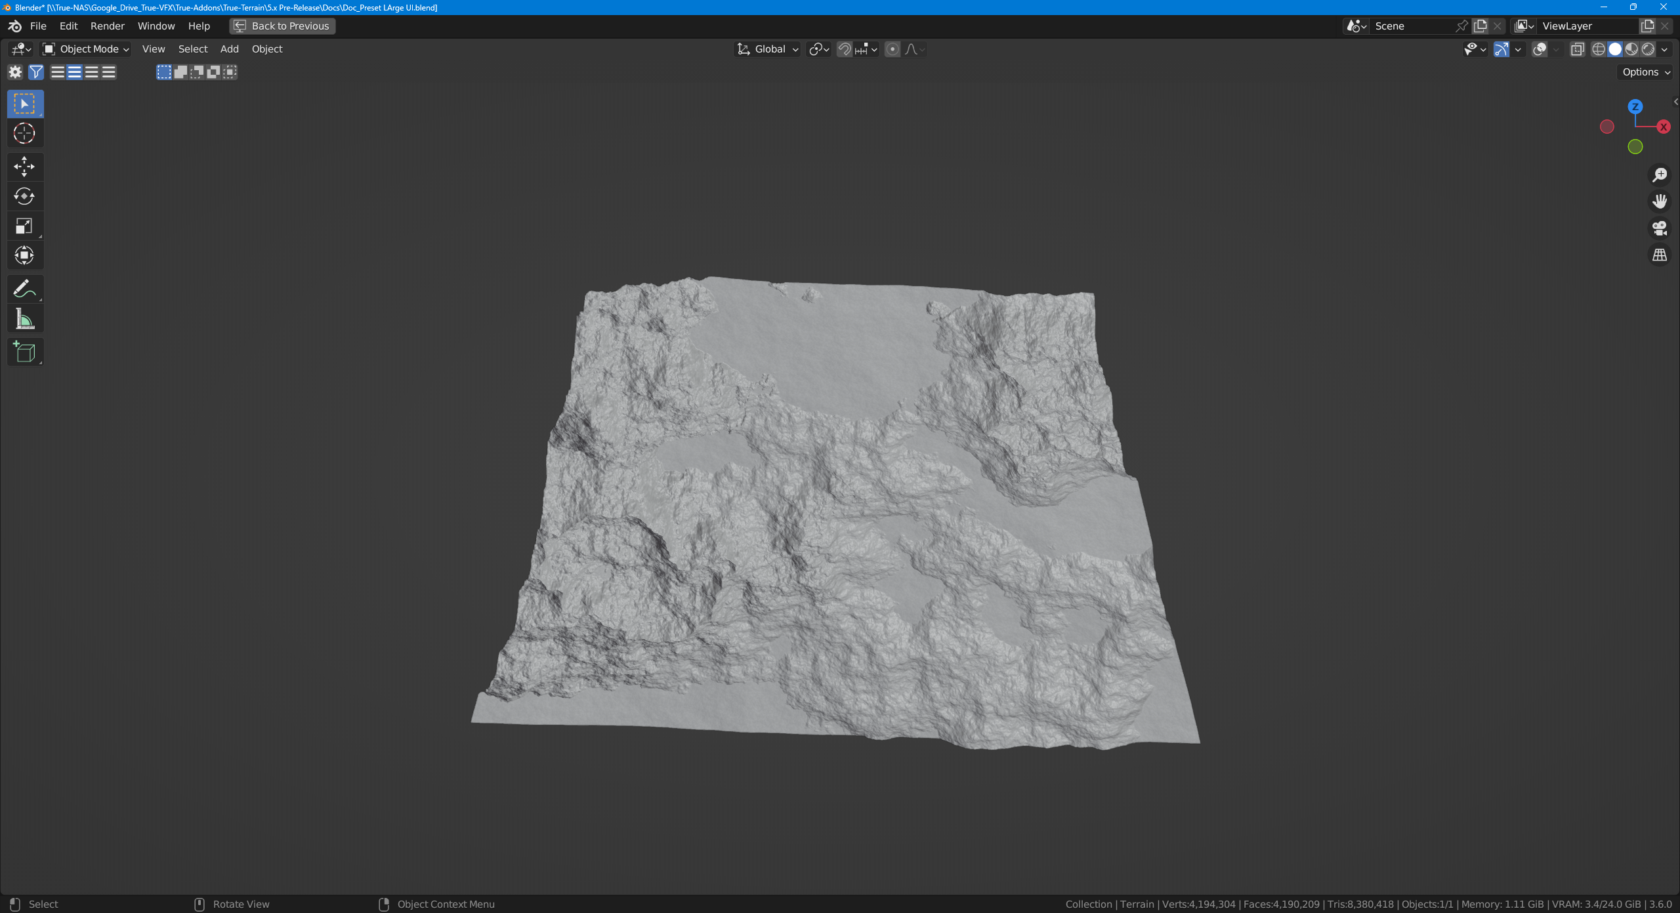
Task: Activate the Move tool
Action: [24, 167]
